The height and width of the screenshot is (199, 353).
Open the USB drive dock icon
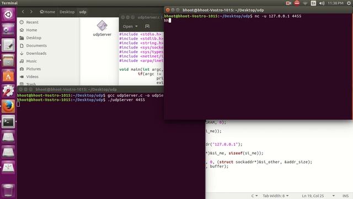(8, 167)
